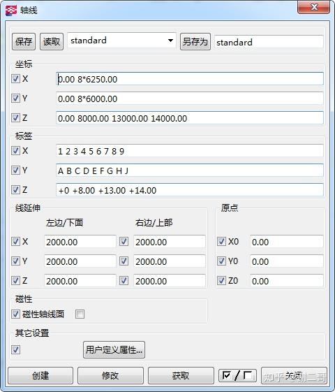Click the 修改 button
Image resolution: width=335 pixels, height=392 pixels.
pyautogui.click(x=110, y=375)
